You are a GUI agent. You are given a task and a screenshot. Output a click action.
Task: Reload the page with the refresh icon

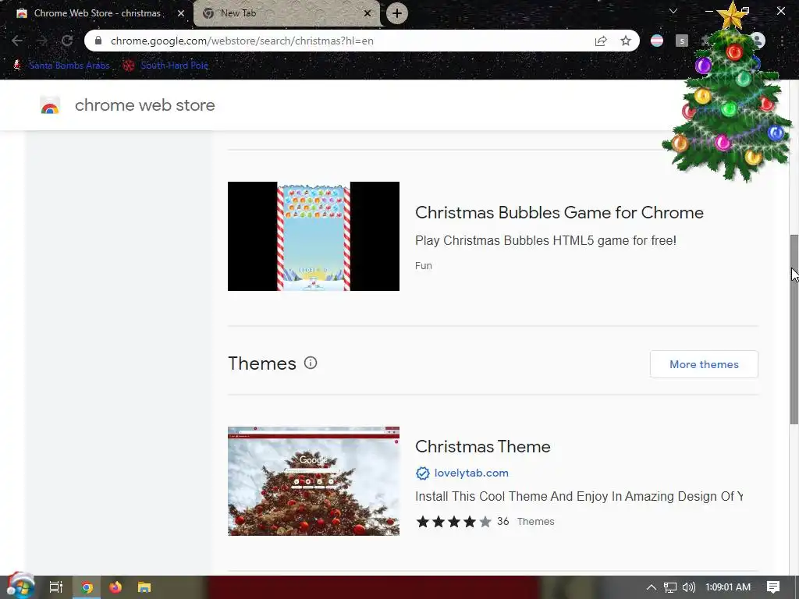[x=67, y=41]
